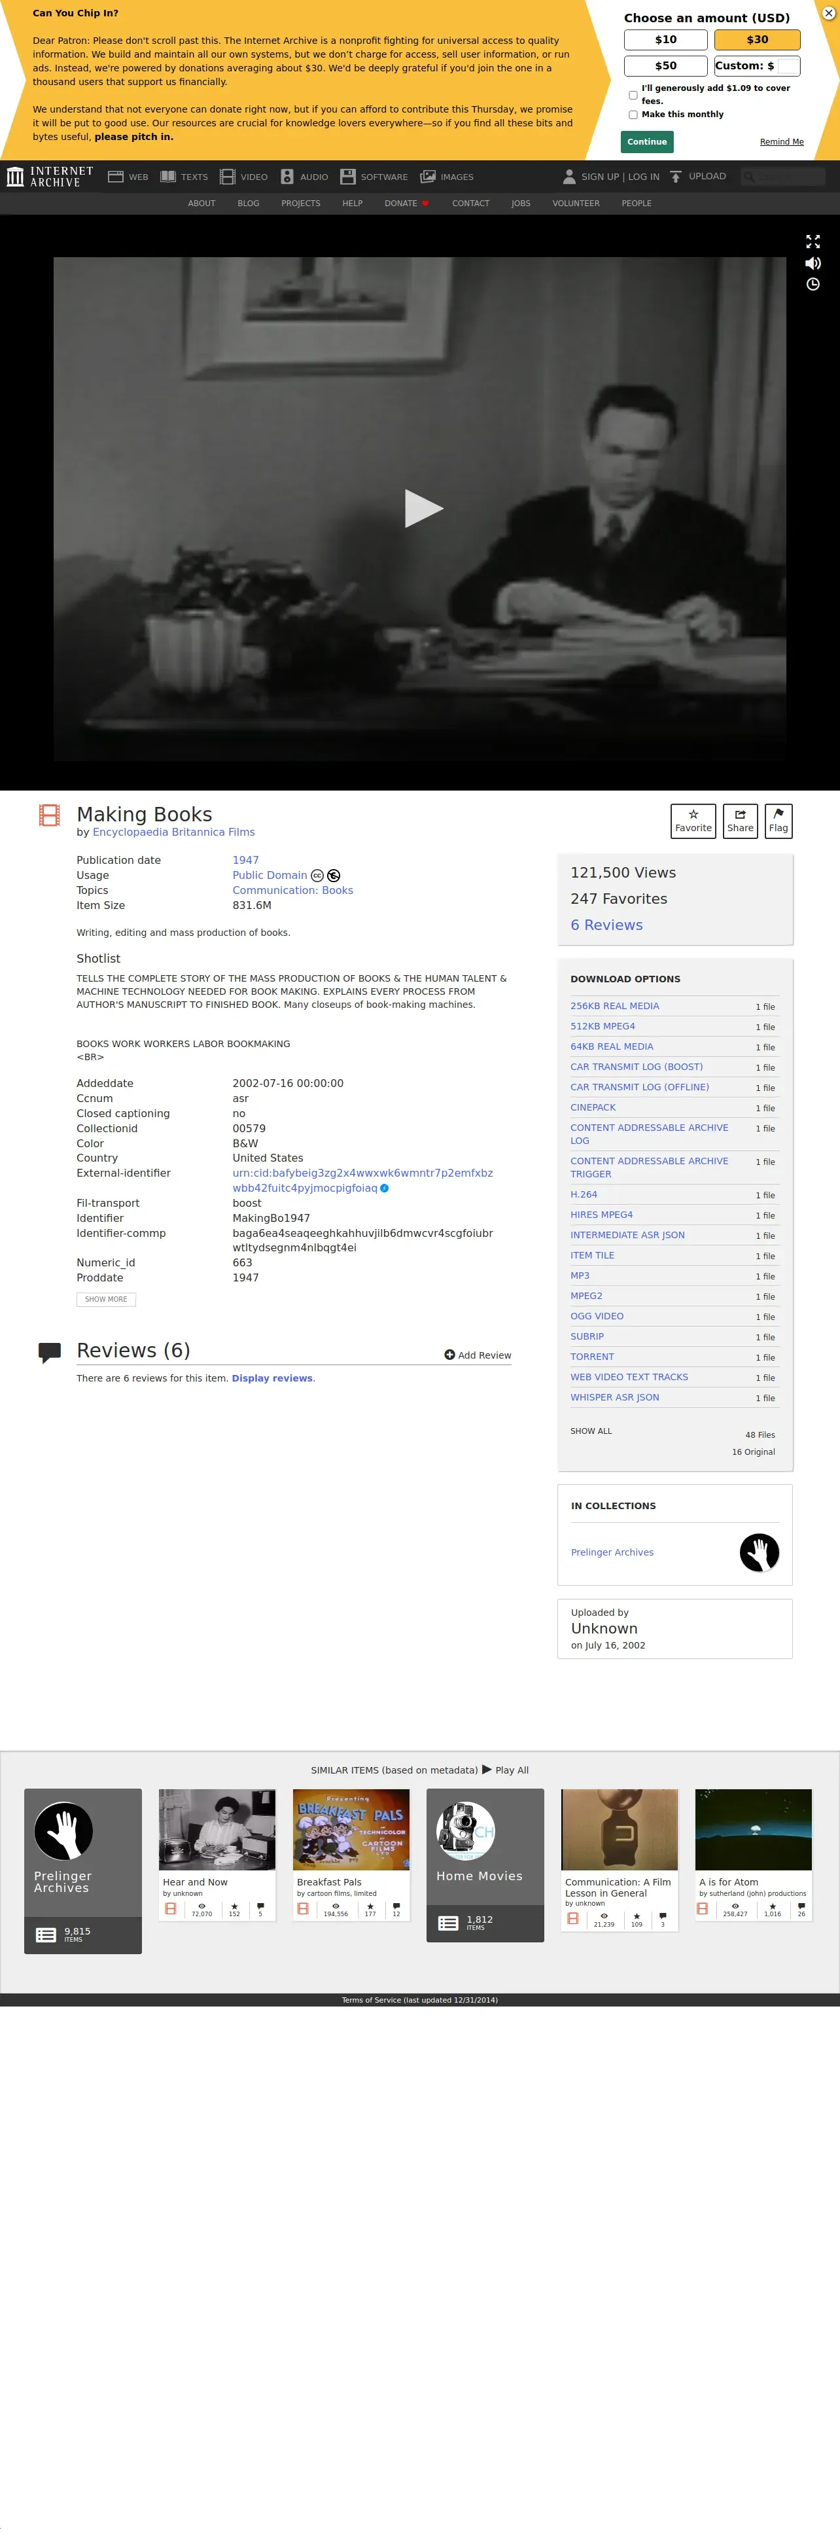Open the Volunteer link

(576, 204)
